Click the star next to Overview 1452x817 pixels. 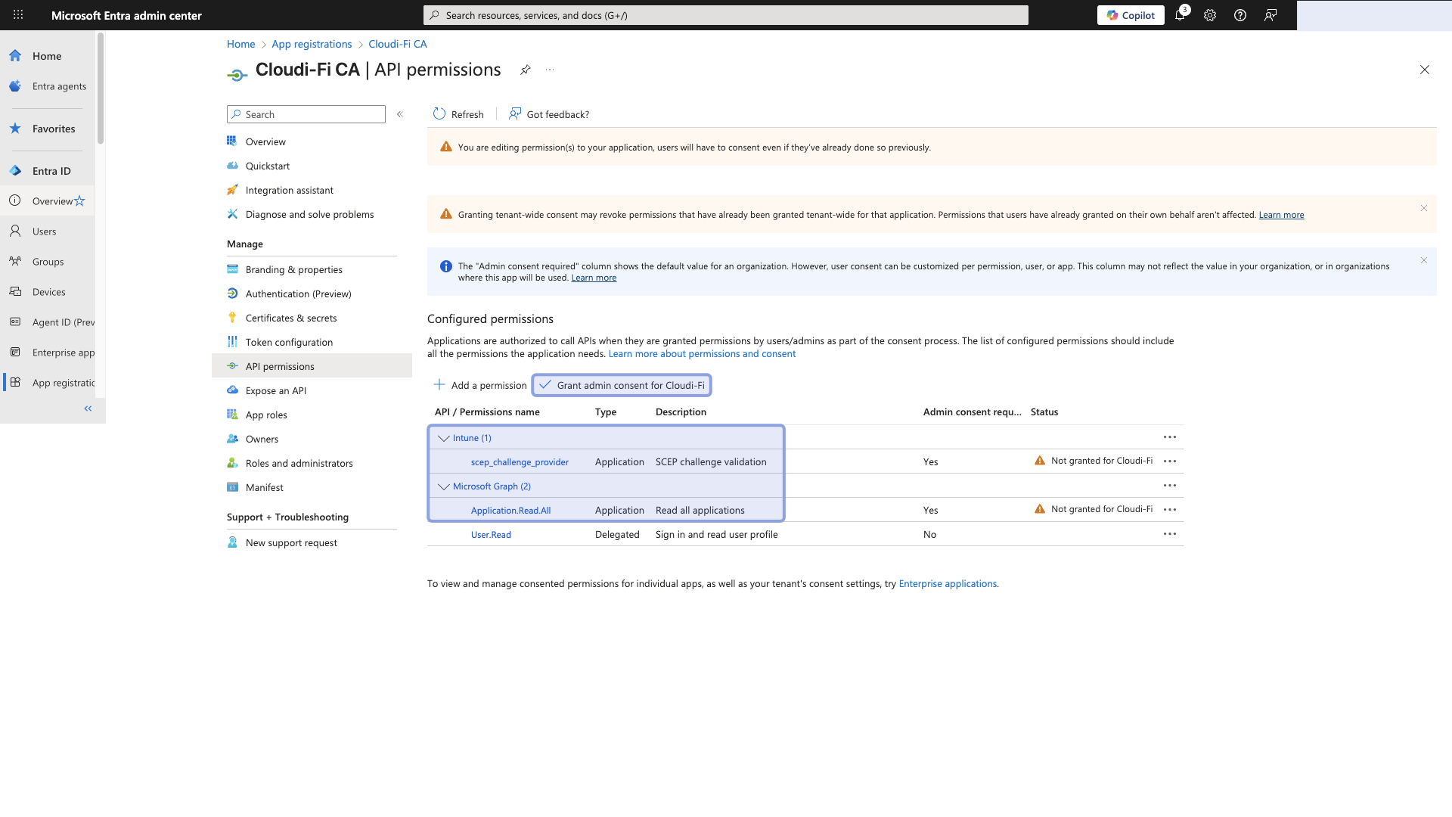pos(78,200)
